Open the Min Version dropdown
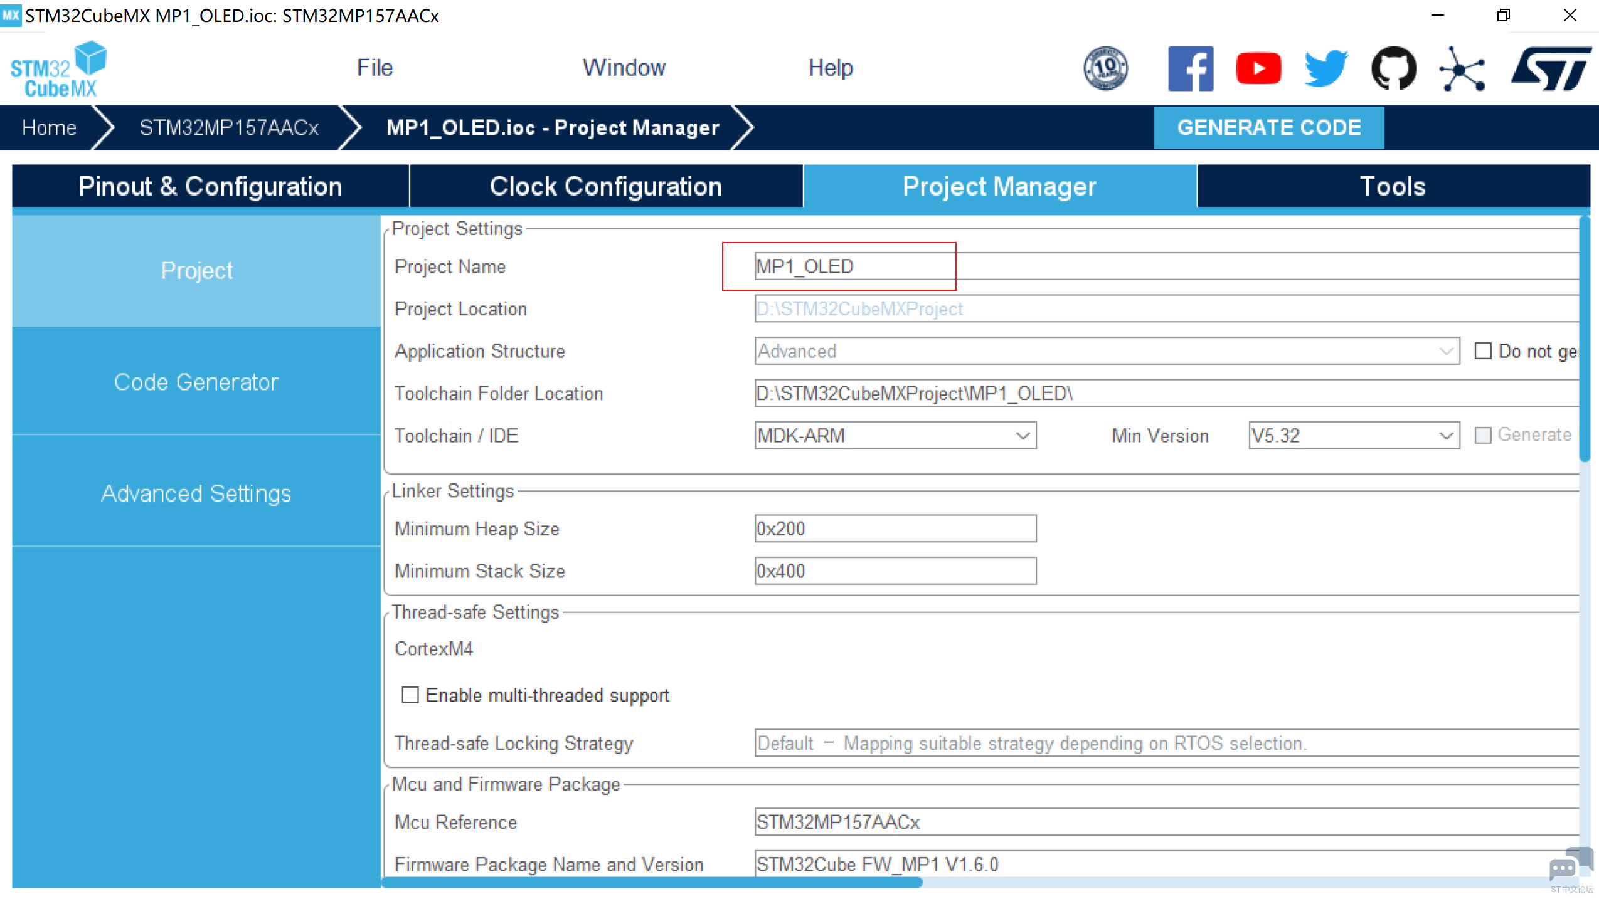The height and width of the screenshot is (899, 1599). tap(1354, 435)
